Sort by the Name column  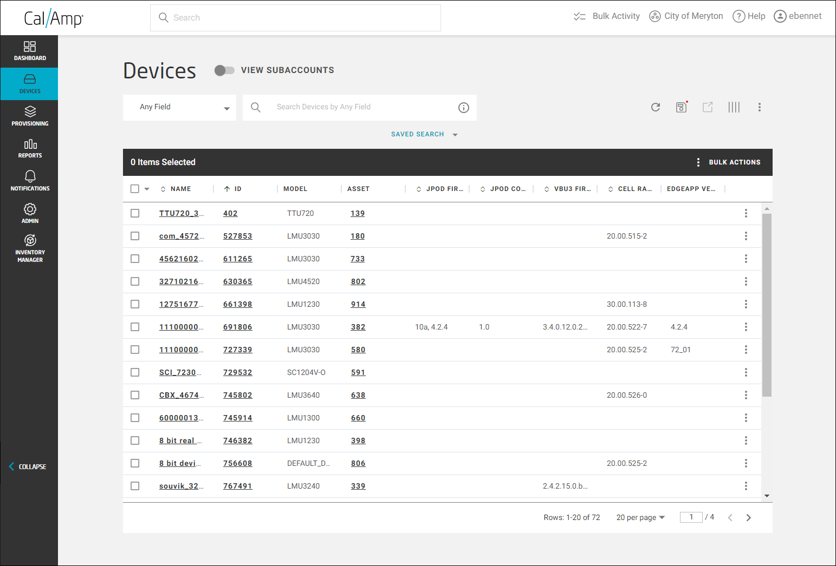176,189
